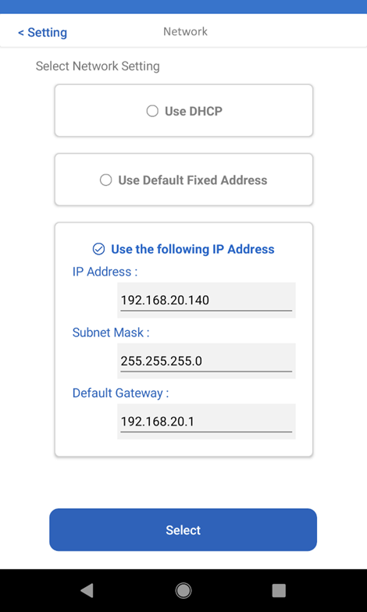Choose Use Default Fixed Address radio option

click(106, 180)
